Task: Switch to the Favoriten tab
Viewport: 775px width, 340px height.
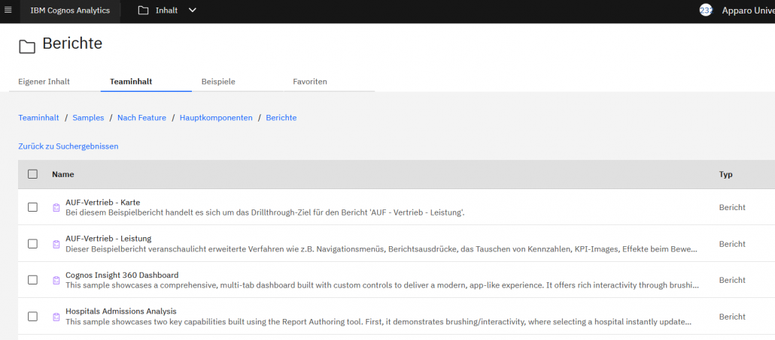Action: (x=310, y=81)
